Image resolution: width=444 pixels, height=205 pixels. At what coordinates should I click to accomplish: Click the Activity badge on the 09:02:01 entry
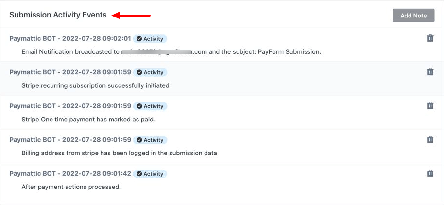click(150, 39)
